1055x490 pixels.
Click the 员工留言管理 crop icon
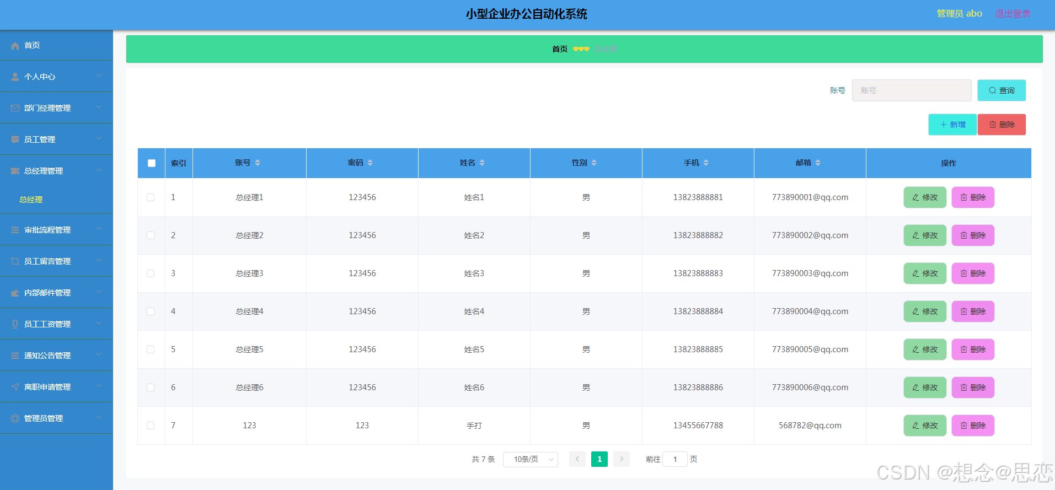click(15, 262)
